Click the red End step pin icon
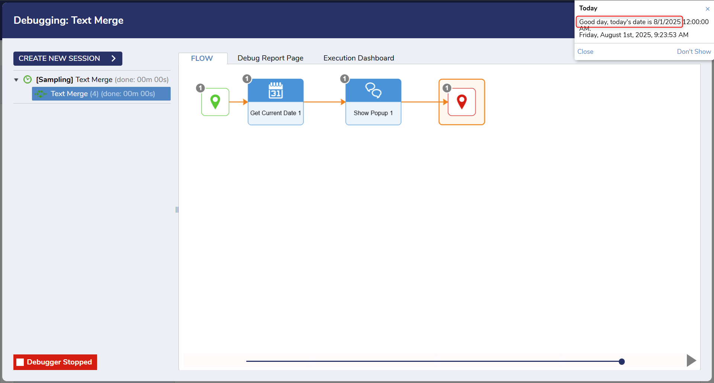This screenshot has width=714, height=383. pyautogui.click(x=462, y=102)
